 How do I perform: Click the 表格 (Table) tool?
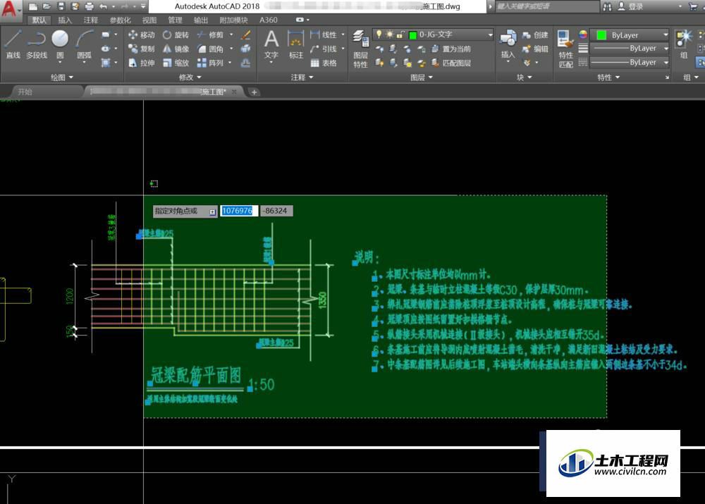coord(324,63)
